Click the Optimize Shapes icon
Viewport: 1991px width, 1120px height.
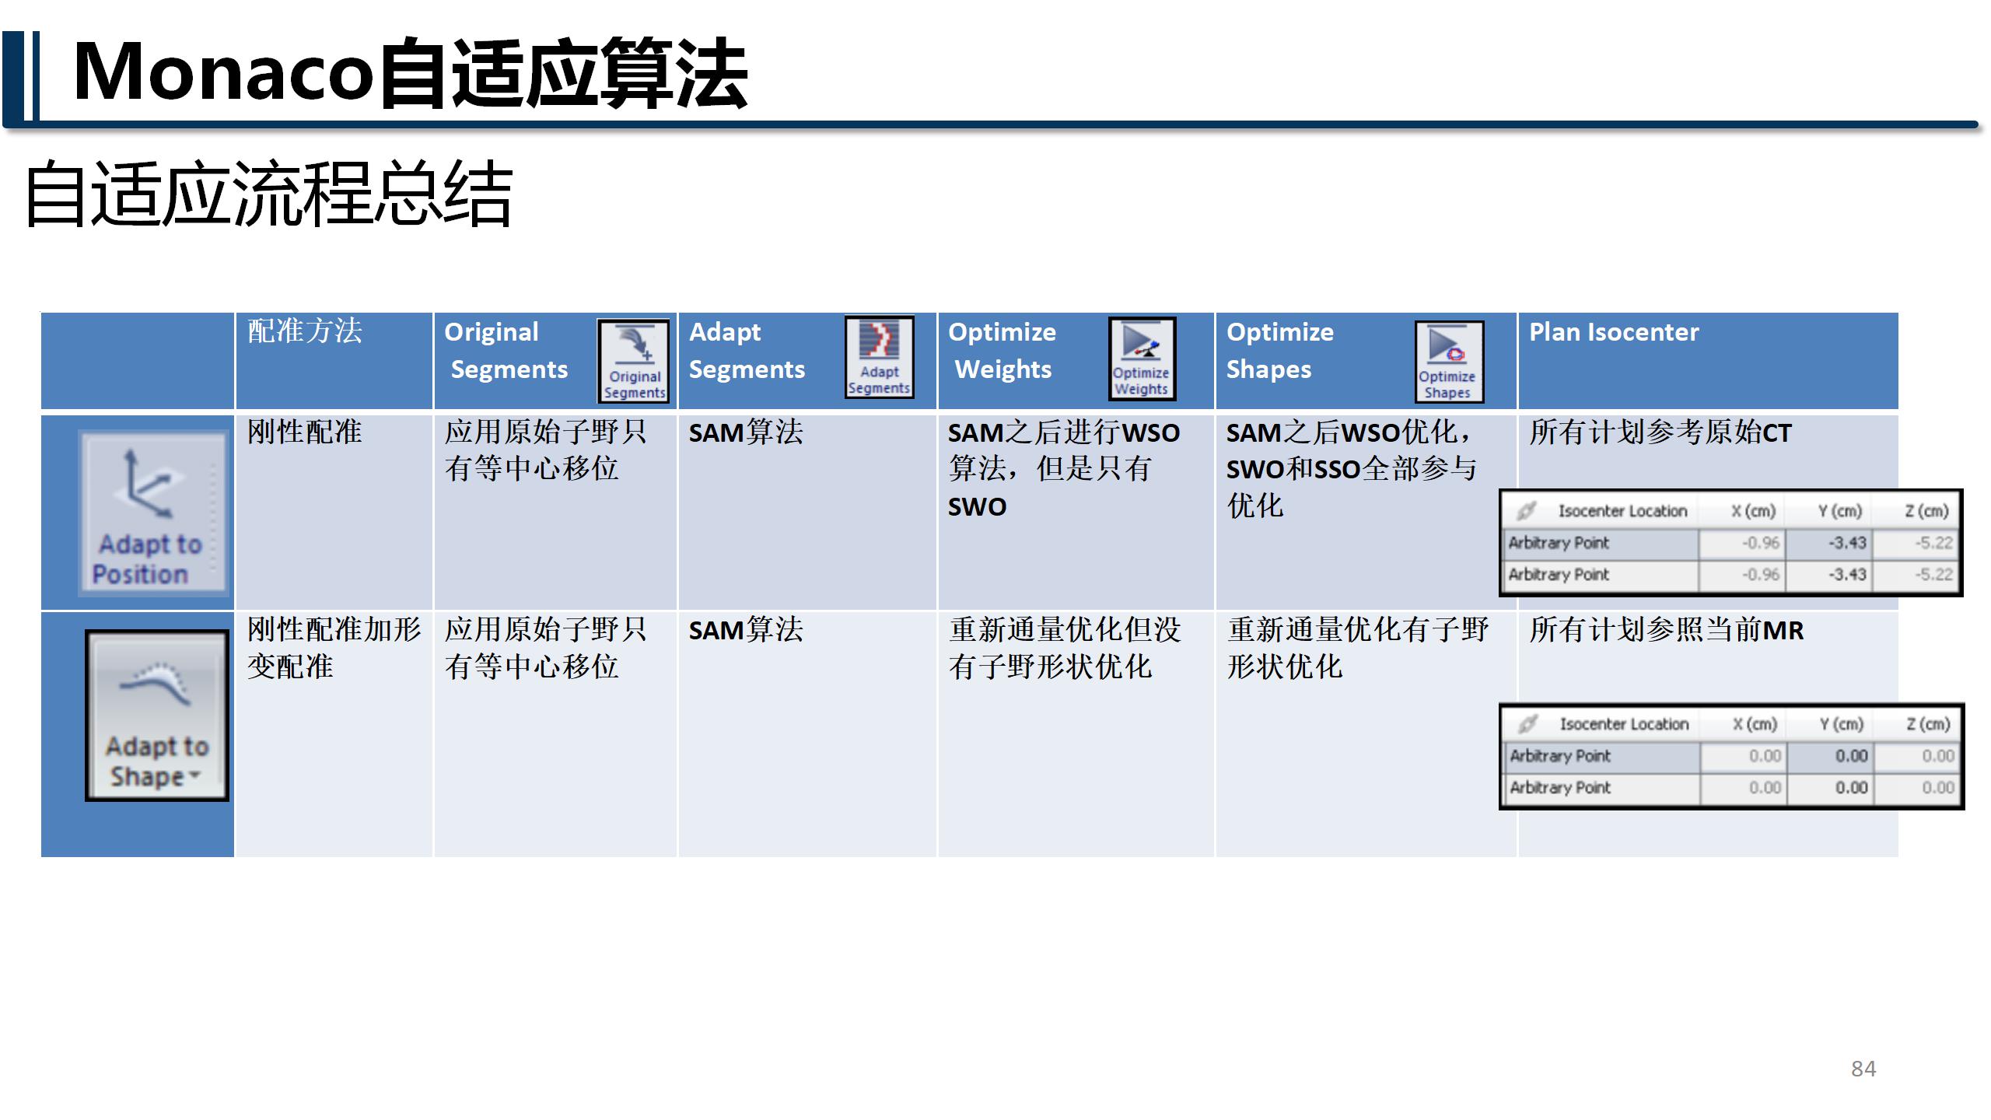[1449, 362]
